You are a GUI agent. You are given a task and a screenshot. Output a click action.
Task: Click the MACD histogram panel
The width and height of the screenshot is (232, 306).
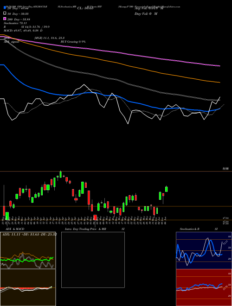[x=28, y=287]
